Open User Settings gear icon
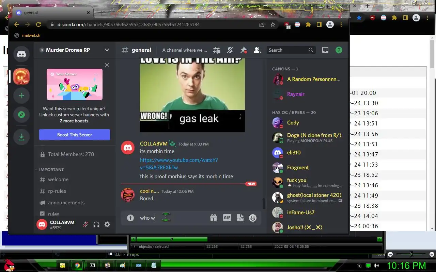 107,224
